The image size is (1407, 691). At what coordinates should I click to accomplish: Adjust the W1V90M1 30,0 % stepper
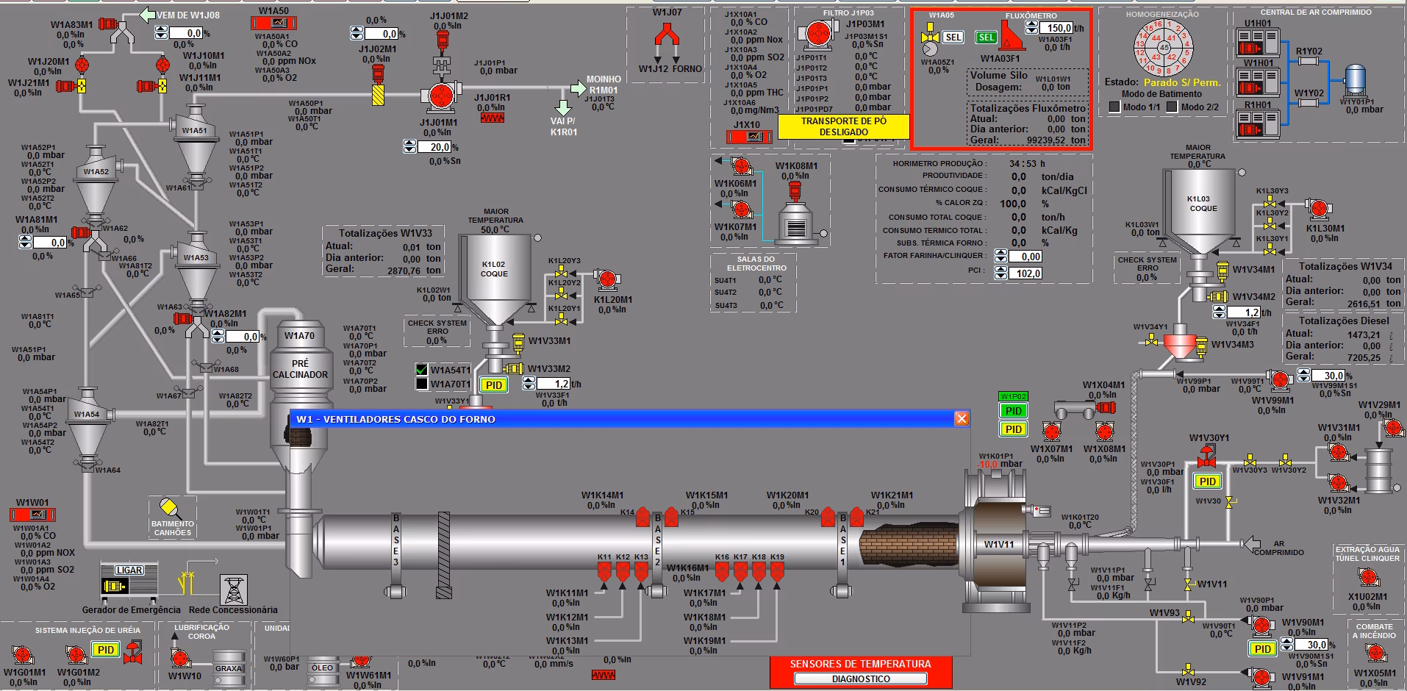coord(1287,645)
